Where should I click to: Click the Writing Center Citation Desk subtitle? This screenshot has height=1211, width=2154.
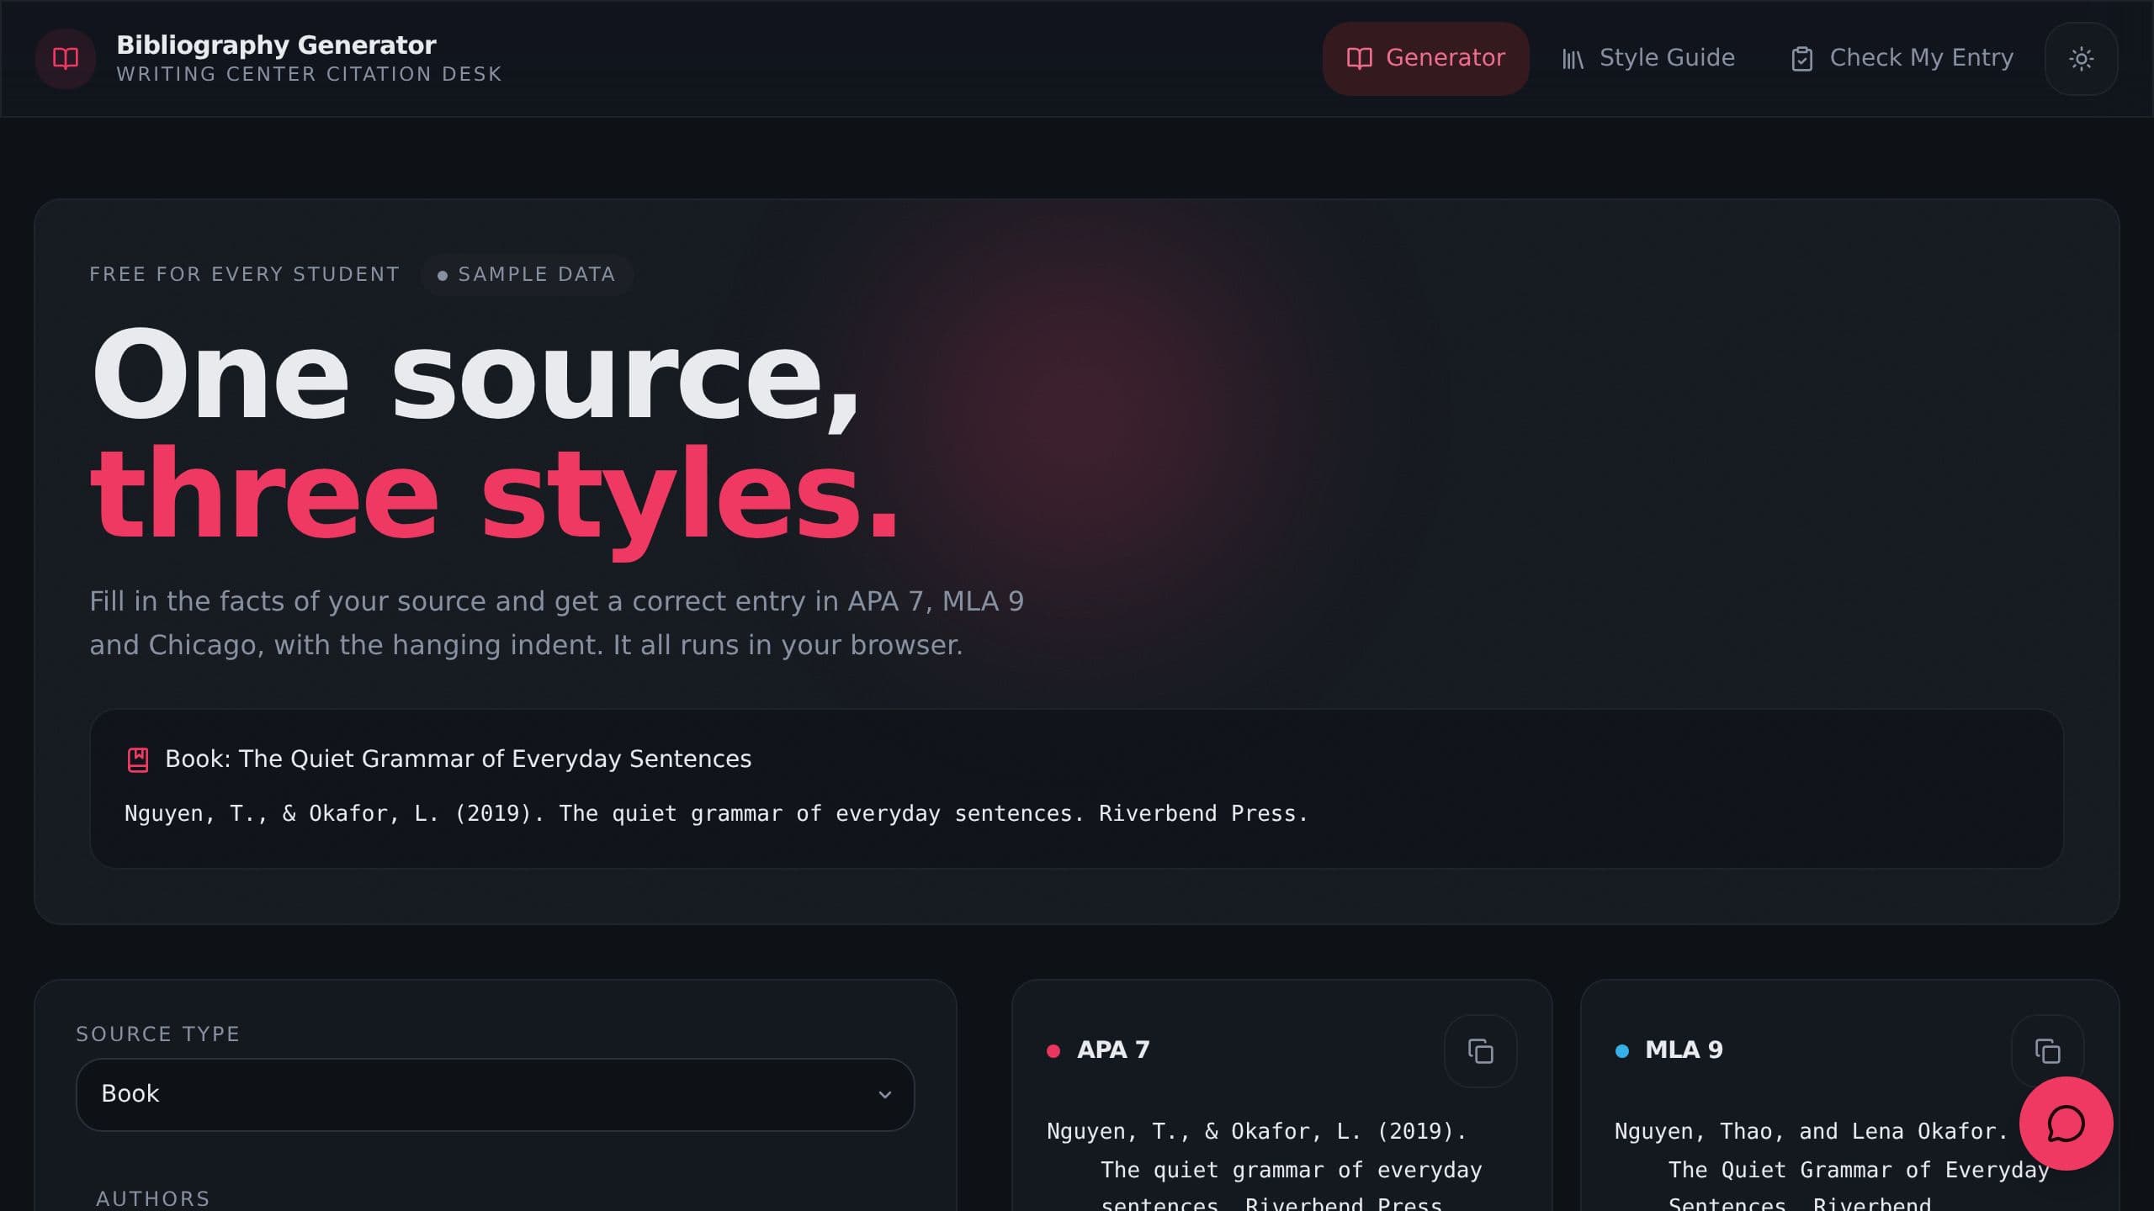point(309,74)
